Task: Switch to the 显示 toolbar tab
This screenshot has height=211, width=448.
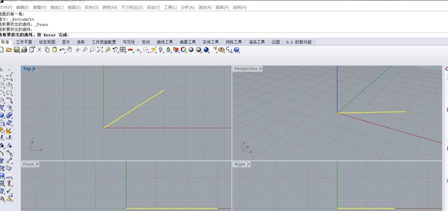Action: [x=66, y=42]
